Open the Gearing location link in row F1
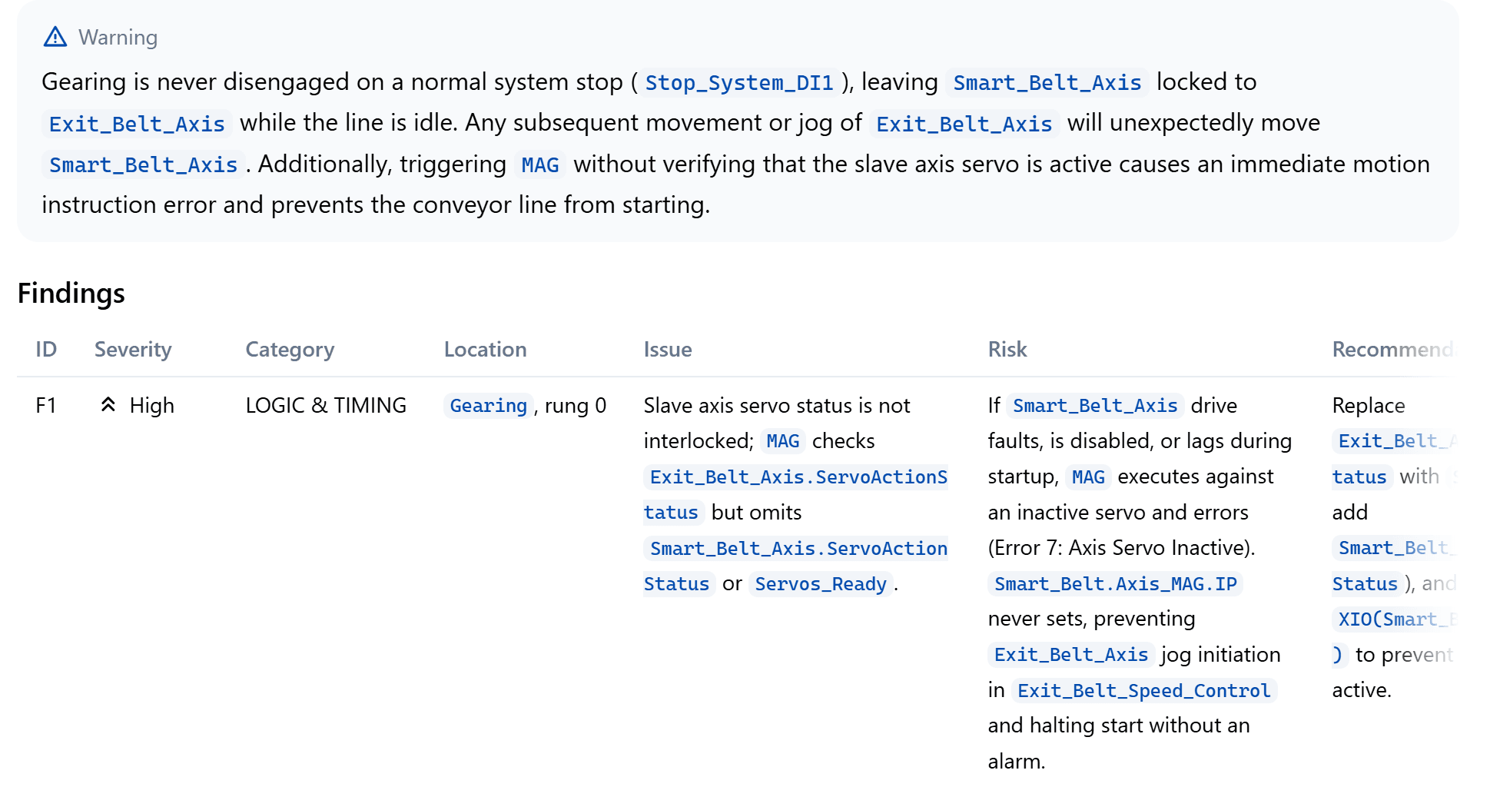The height and width of the screenshot is (787, 1490). point(488,405)
